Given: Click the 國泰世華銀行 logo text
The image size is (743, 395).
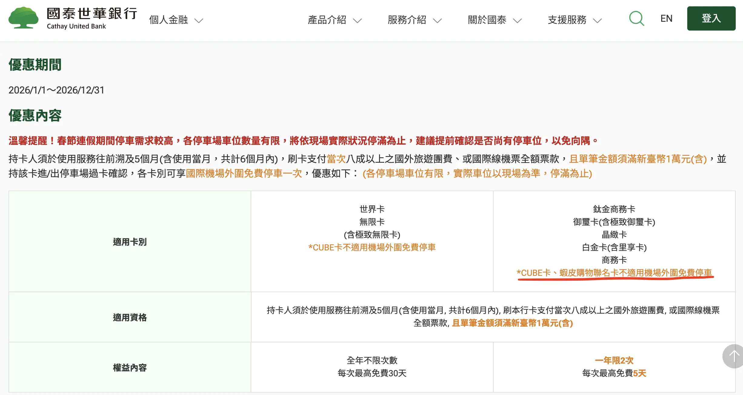Looking at the screenshot, I should tap(92, 14).
